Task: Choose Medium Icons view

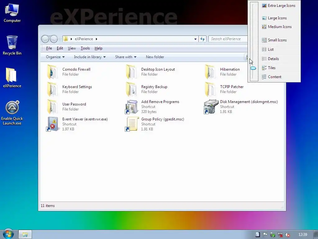Action: [279, 27]
